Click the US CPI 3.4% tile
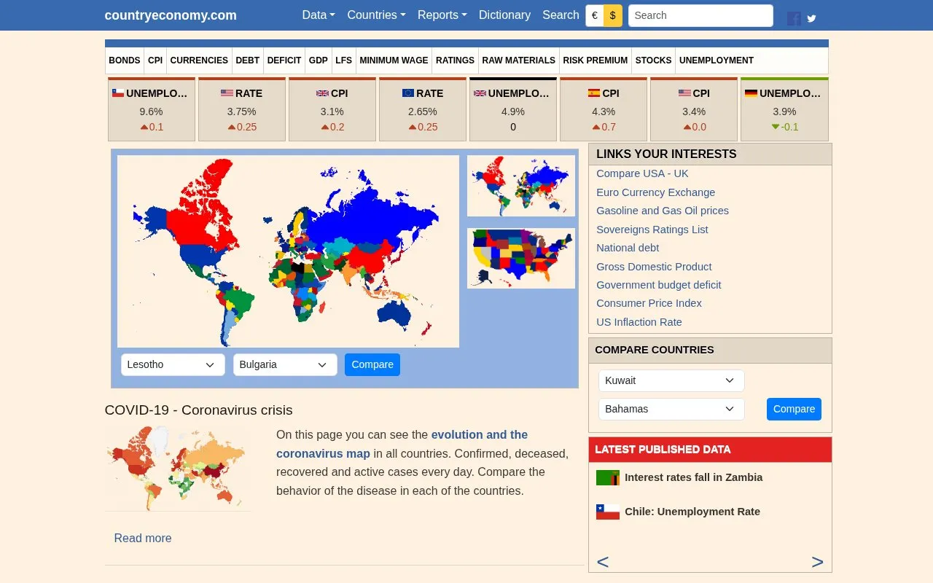Image resolution: width=933 pixels, height=583 pixels. [694, 109]
